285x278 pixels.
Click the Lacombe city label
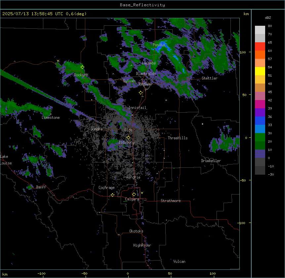tap(149, 63)
